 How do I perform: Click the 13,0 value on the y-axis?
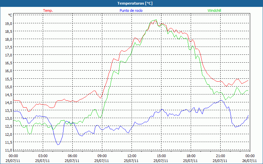(x=9, y=118)
